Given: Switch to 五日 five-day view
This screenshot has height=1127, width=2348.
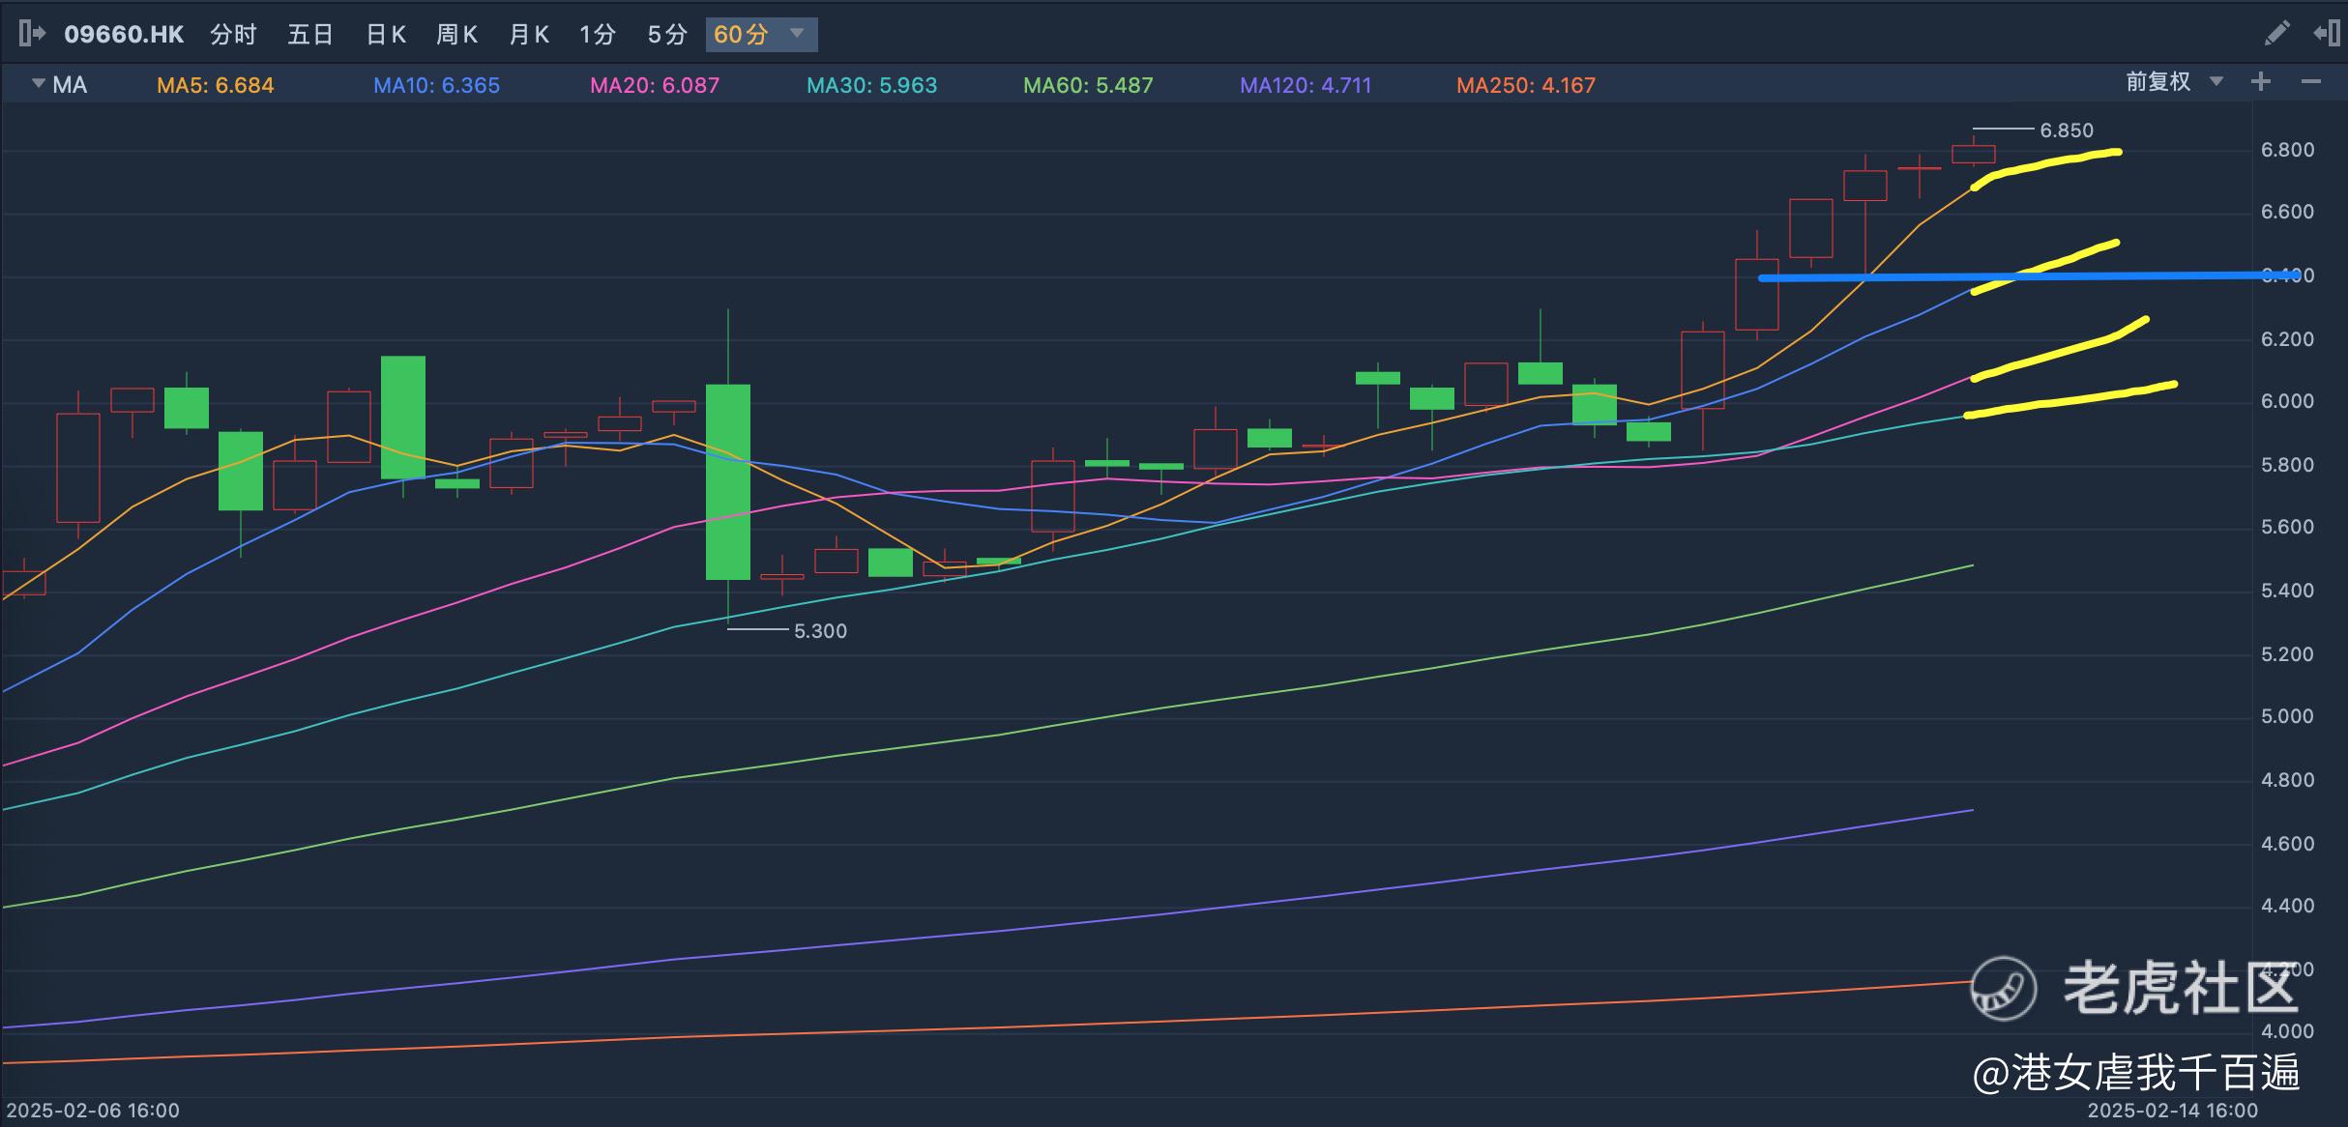Looking at the screenshot, I should tap(309, 35).
